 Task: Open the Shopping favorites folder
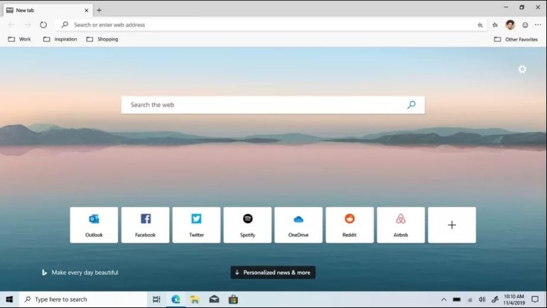[x=102, y=39]
